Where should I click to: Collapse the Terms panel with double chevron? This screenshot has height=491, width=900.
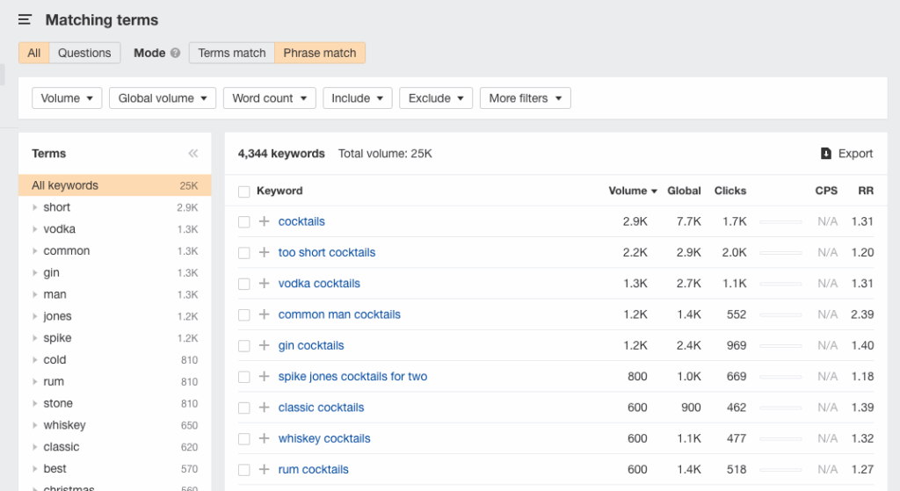tap(192, 153)
